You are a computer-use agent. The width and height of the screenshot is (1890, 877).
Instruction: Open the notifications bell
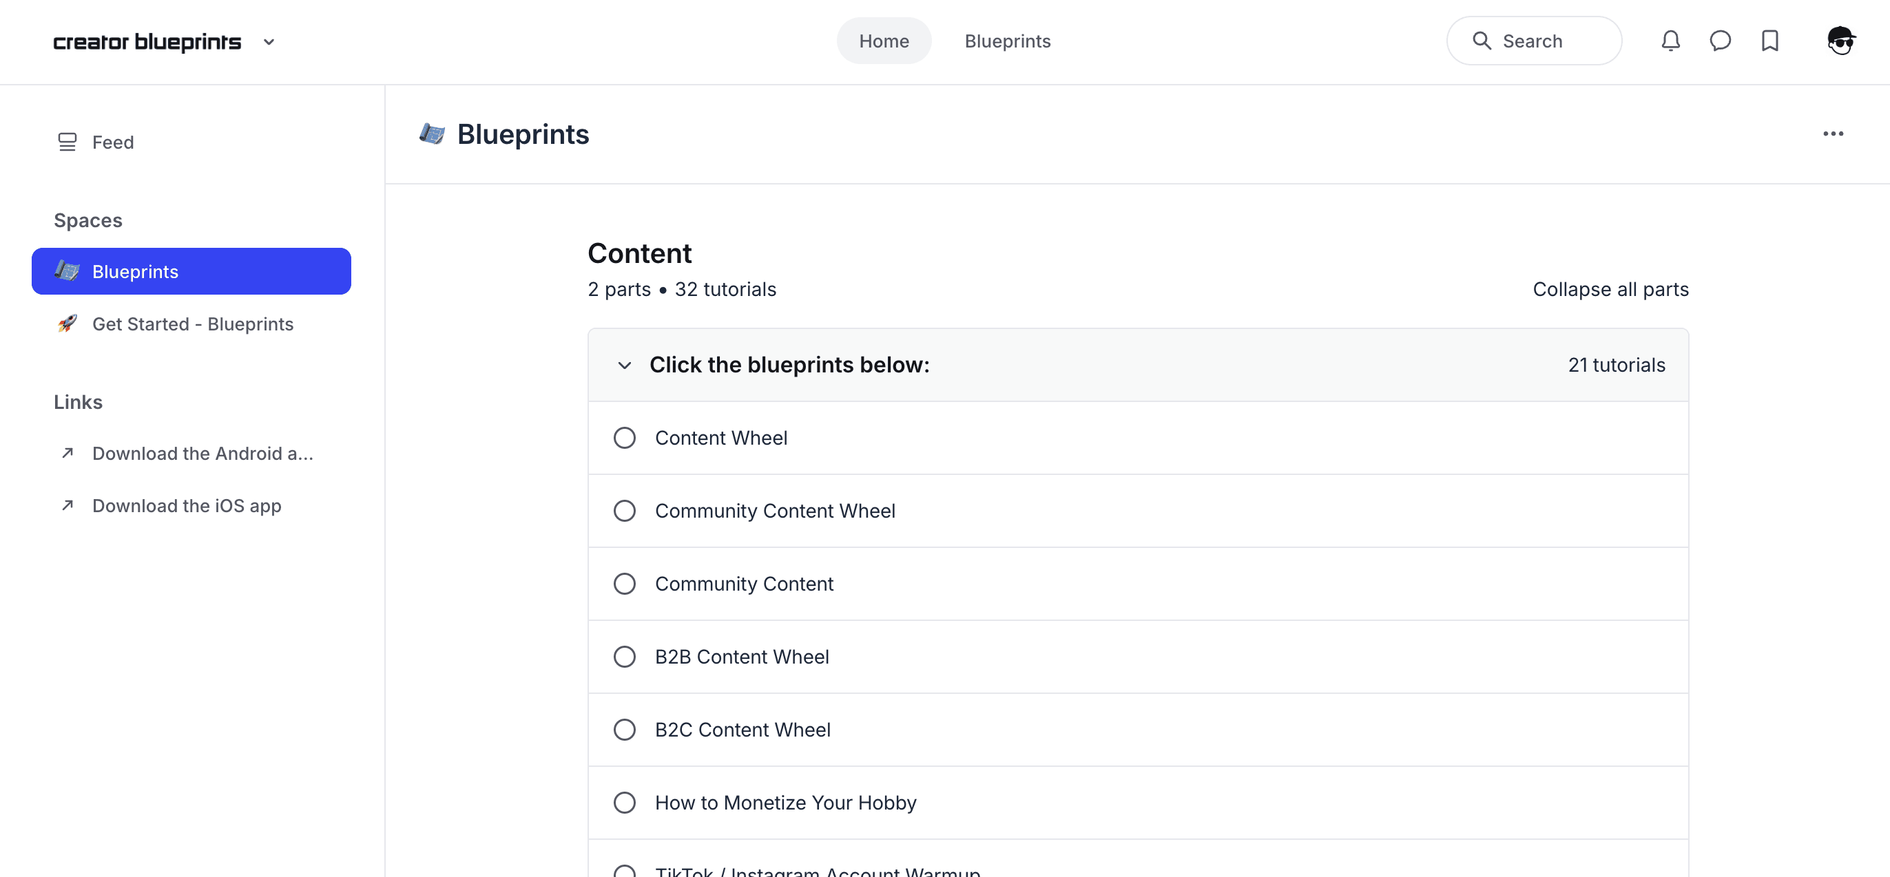[x=1671, y=41]
